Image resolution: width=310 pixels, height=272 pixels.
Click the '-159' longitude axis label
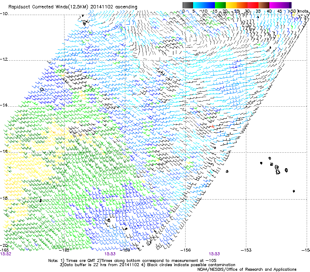(125, 250)
